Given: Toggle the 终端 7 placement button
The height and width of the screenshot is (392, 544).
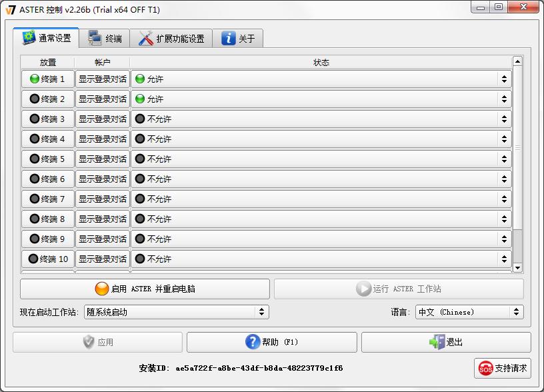Looking at the screenshot, I should pos(48,199).
